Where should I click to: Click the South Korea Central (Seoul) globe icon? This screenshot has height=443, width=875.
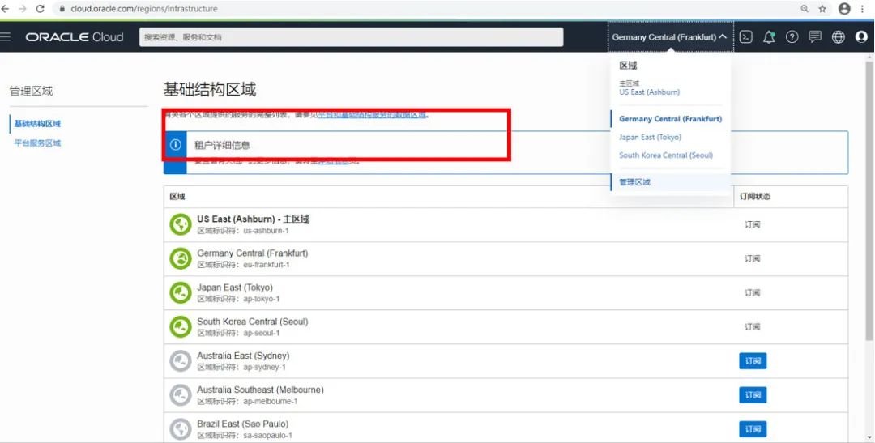click(x=180, y=326)
